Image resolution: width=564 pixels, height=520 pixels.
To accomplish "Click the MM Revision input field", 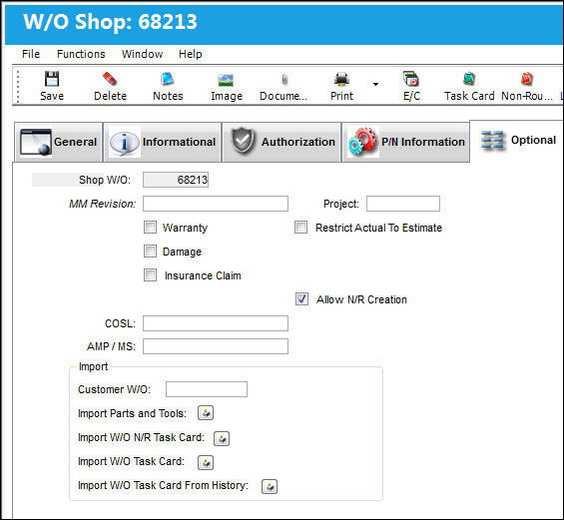I will pyautogui.click(x=216, y=204).
